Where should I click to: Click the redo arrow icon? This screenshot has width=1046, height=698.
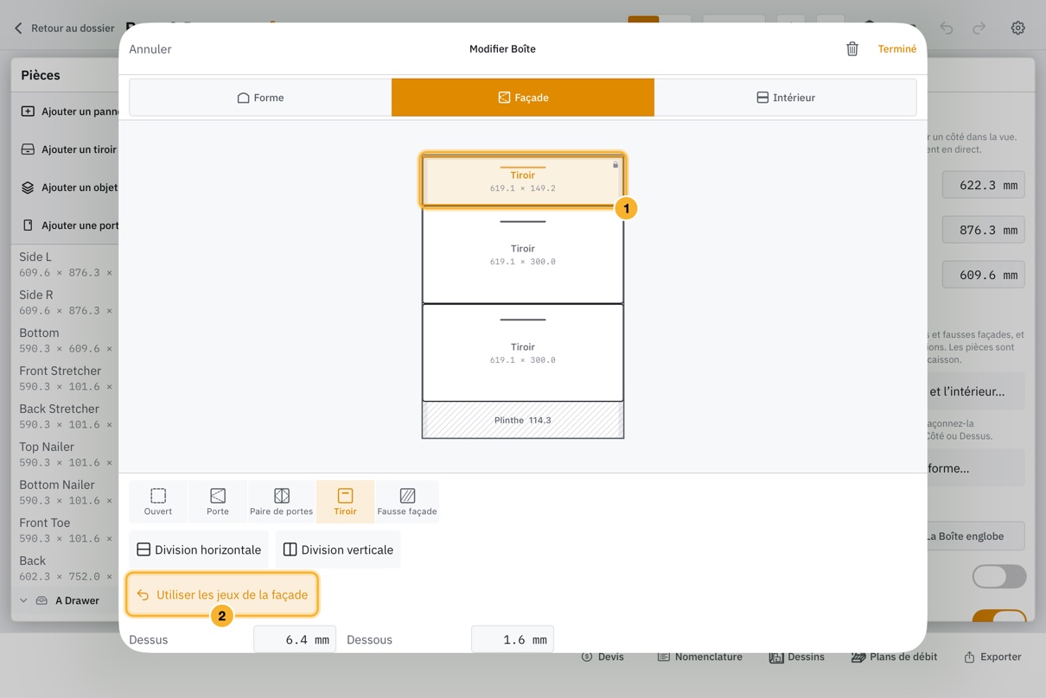coord(979,28)
